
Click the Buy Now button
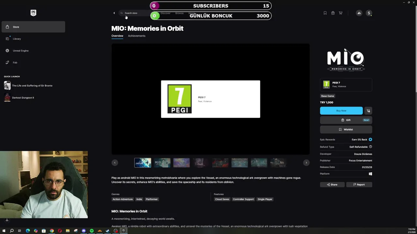[x=341, y=110]
